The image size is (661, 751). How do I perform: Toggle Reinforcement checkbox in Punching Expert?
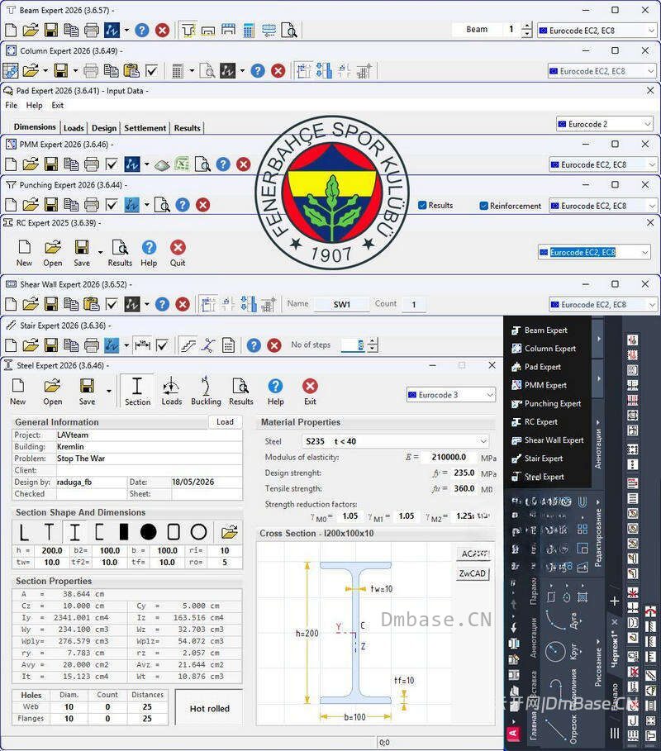[484, 206]
